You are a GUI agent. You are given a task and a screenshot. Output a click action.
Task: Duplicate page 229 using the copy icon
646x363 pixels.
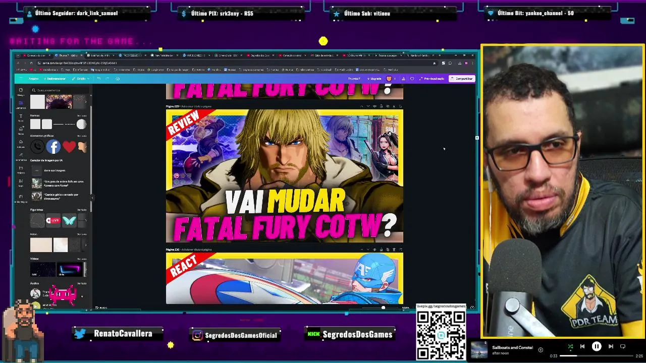click(x=388, y=106)
